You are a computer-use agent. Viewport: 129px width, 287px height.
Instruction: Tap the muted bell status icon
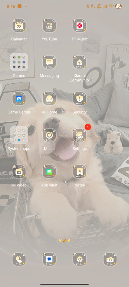(99, 6)
